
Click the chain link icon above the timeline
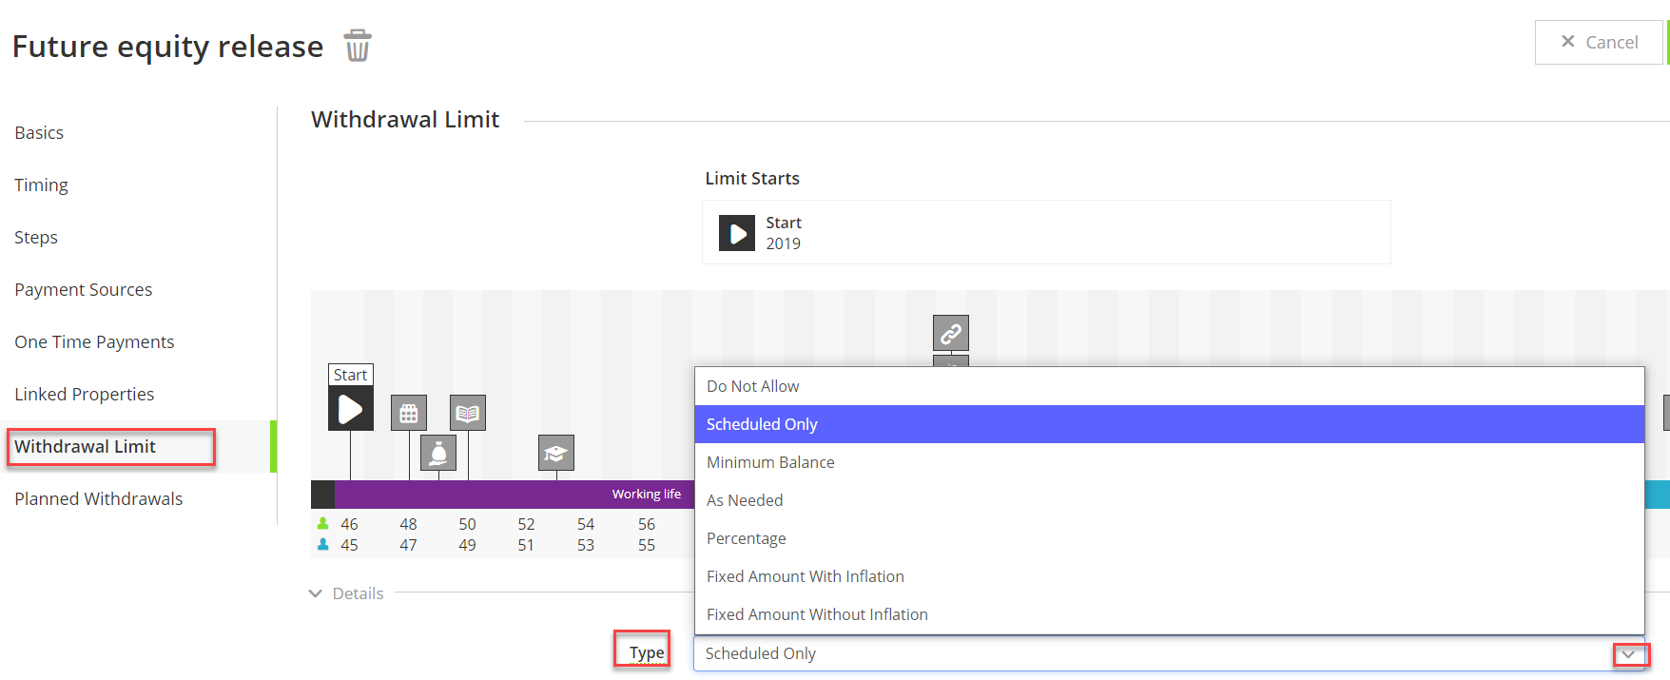coord(951,334)
